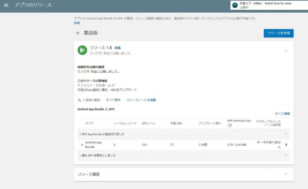This screenshot has height=189, width=308.
Task: Open the 編集 link next to release 1.8
Action: (x=117, y=48)
